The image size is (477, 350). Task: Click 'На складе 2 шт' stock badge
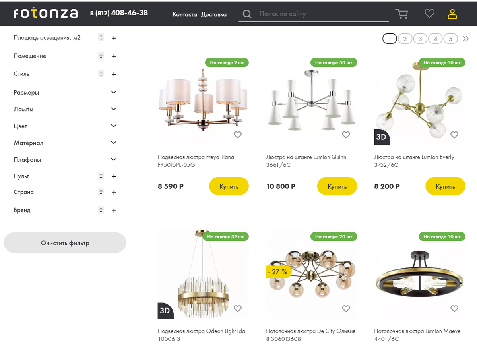pos(227,63)
